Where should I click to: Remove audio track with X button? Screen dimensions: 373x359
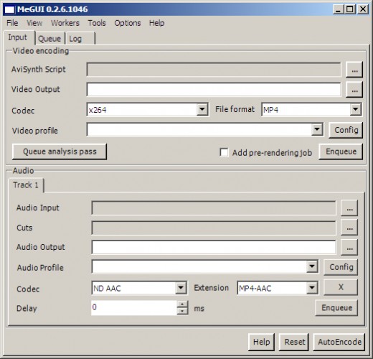(341, 287)
